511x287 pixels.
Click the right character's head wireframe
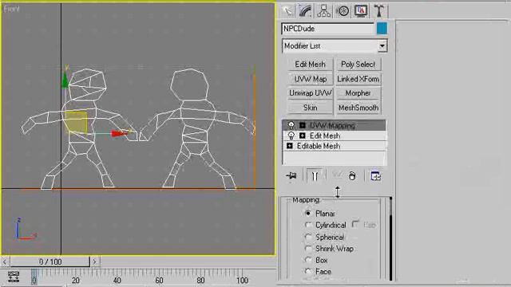point(190,85)
